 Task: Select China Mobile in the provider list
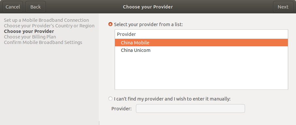[x=201, y=43]
